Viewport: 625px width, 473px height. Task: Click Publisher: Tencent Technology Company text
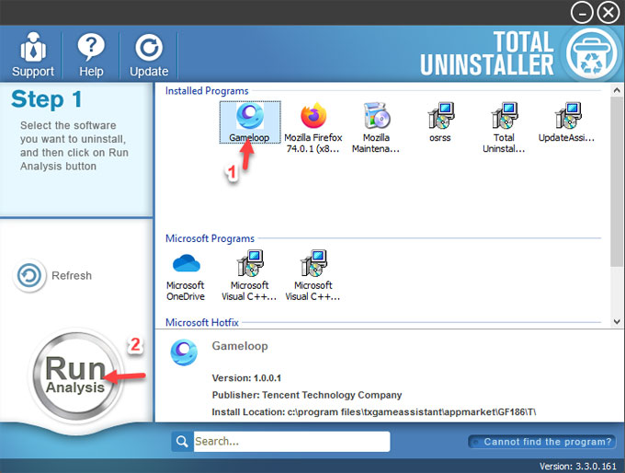307,395
